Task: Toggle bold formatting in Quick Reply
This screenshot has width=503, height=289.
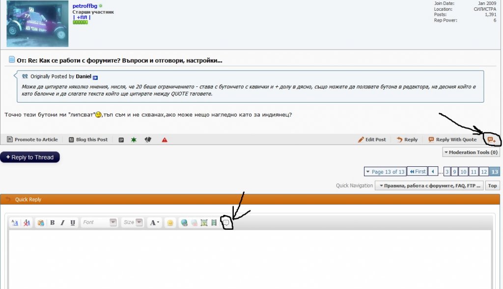Action: (x=52, y=223)
